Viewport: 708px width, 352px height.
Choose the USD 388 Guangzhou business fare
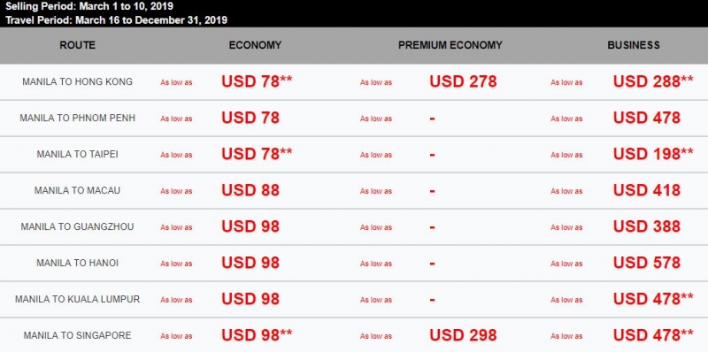tap(647, 226)
